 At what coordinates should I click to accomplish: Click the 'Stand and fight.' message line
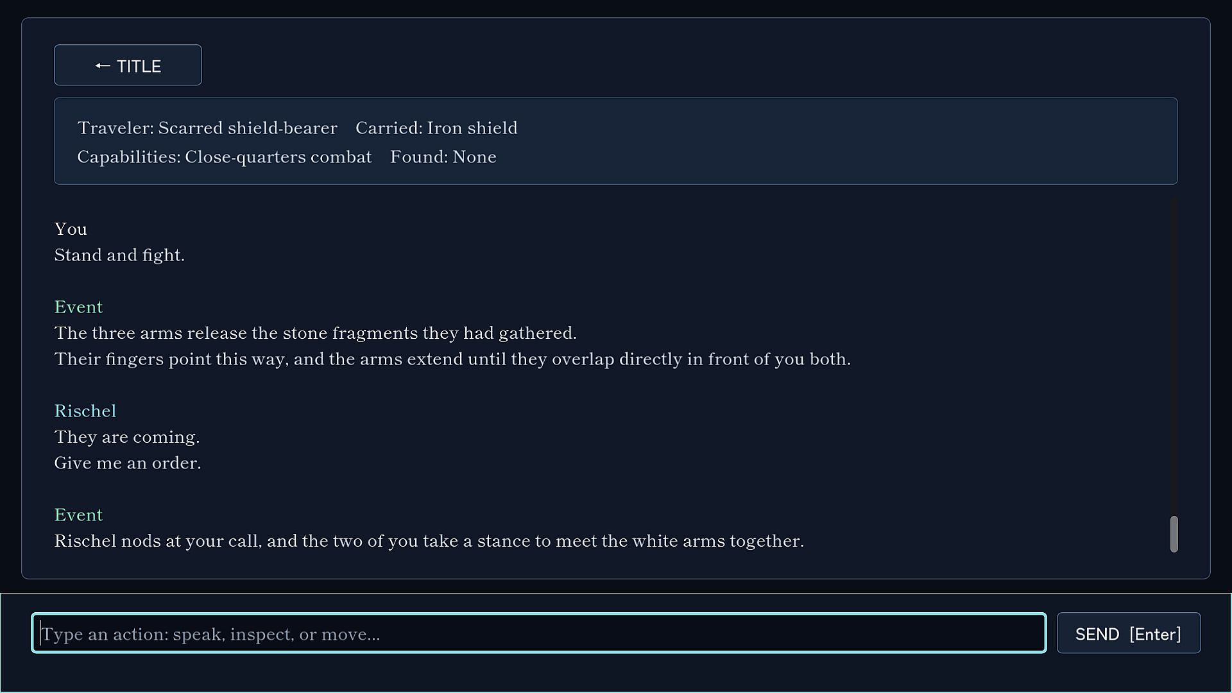click(x=119, y=255)
